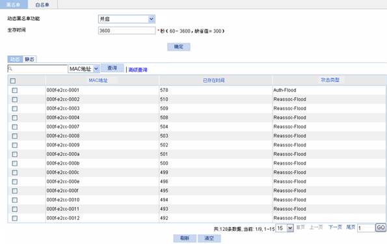Check the box for row 000f-e2cc-0001
387x244 pixels.
point(14,90)
